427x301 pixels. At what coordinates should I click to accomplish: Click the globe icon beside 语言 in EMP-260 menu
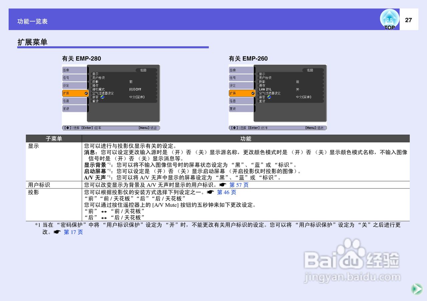(269, 97)
